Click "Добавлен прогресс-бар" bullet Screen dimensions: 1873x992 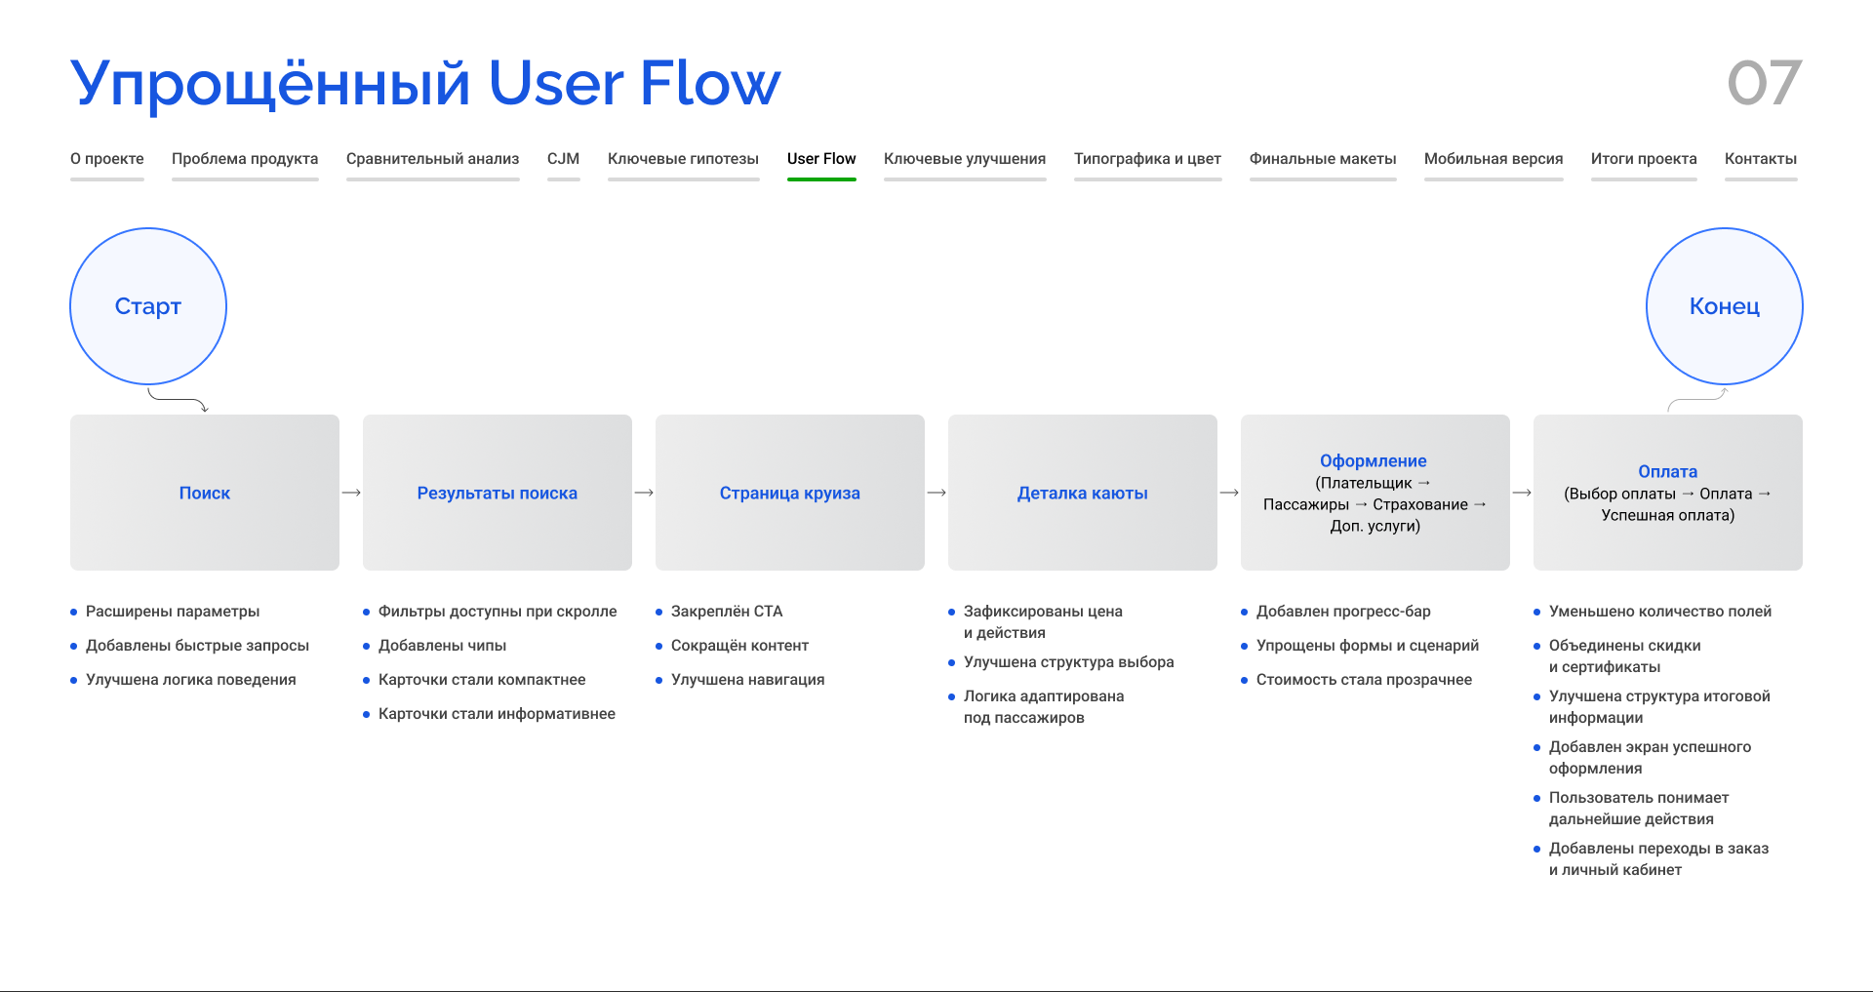click(x=1335, y=612)
